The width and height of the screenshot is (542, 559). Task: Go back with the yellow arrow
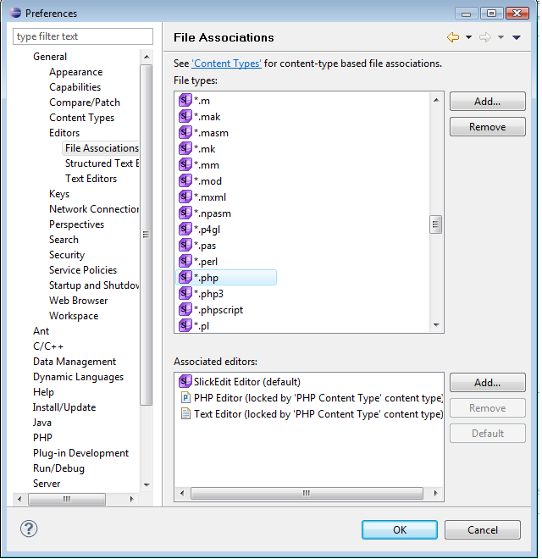tap(453, 37)
